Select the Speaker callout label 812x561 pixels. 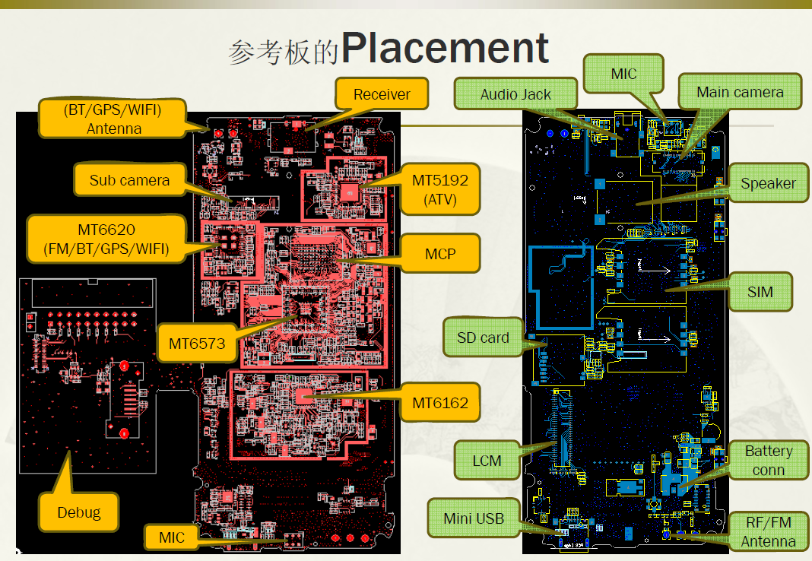coord(768,183)
